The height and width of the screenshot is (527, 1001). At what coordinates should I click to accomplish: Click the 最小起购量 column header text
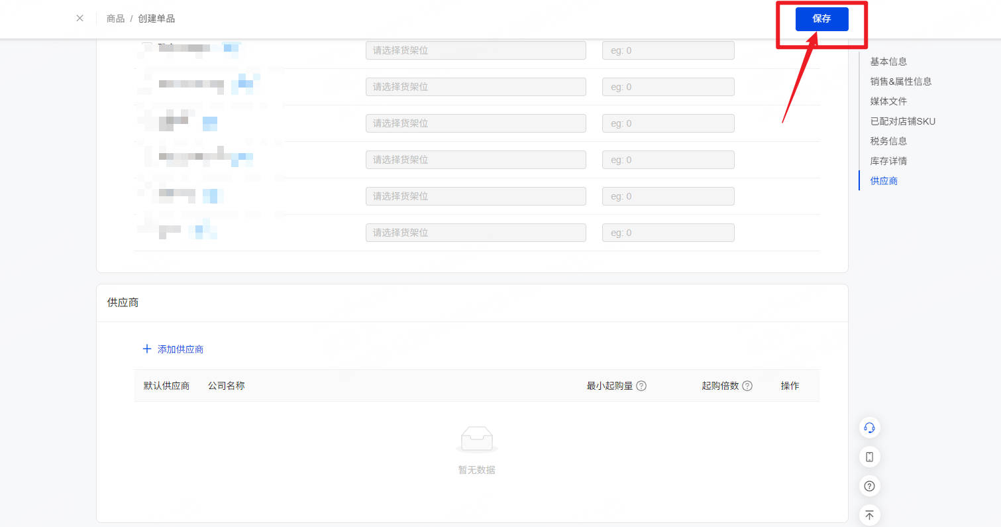point(609,386)
